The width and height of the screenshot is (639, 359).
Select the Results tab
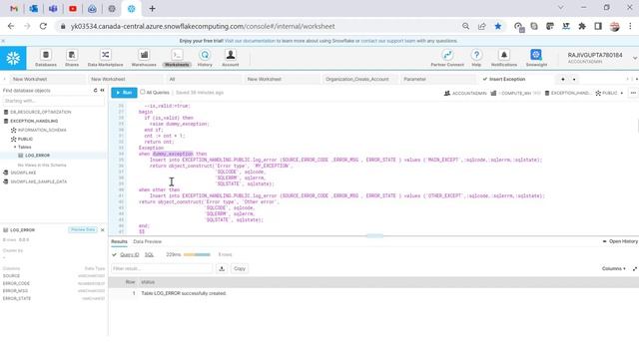[x=119, y=241]
